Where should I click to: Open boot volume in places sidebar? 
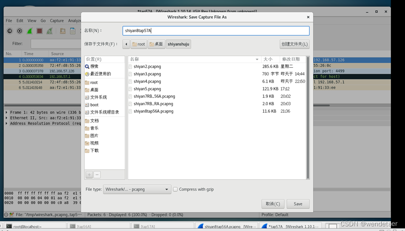[x=92, y=105]
